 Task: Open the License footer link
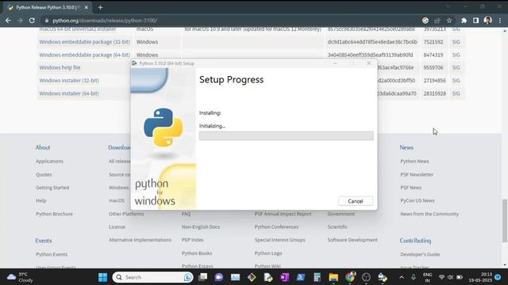pyautogui.click(x=117, y=227)
